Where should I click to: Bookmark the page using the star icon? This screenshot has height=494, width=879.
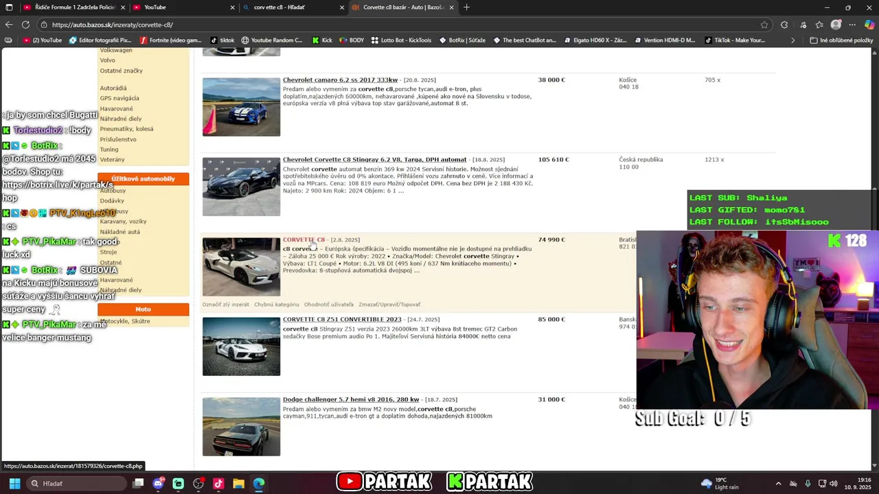pyautogui.click(x=764, y=25)
